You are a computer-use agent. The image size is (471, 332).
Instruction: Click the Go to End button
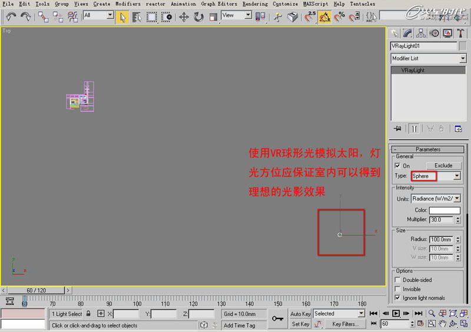point(419,313)
